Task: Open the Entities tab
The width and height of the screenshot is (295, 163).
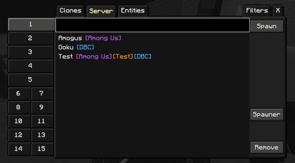Action: [133, 11]
